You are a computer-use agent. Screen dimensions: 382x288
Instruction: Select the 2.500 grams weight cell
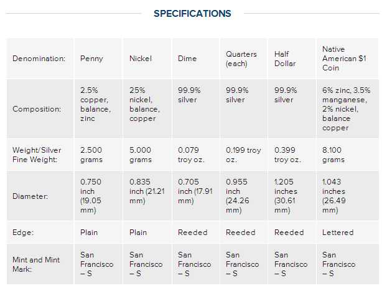pyautogui.click(x=93, y=155)
